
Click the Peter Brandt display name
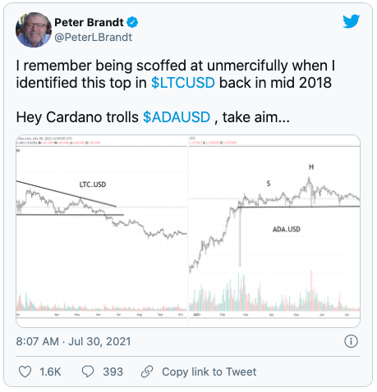tap(89, 22)
